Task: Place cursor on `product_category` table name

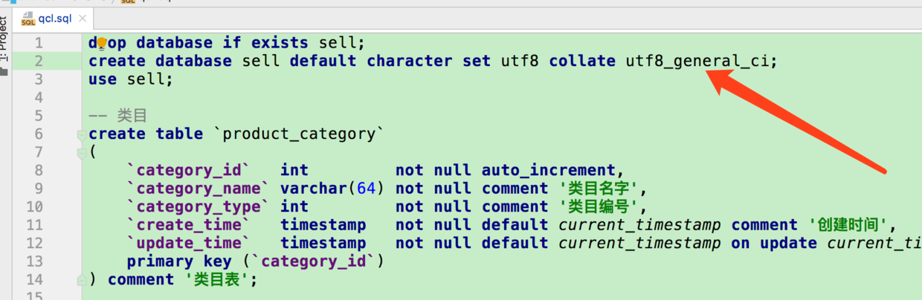Action: 299,134
